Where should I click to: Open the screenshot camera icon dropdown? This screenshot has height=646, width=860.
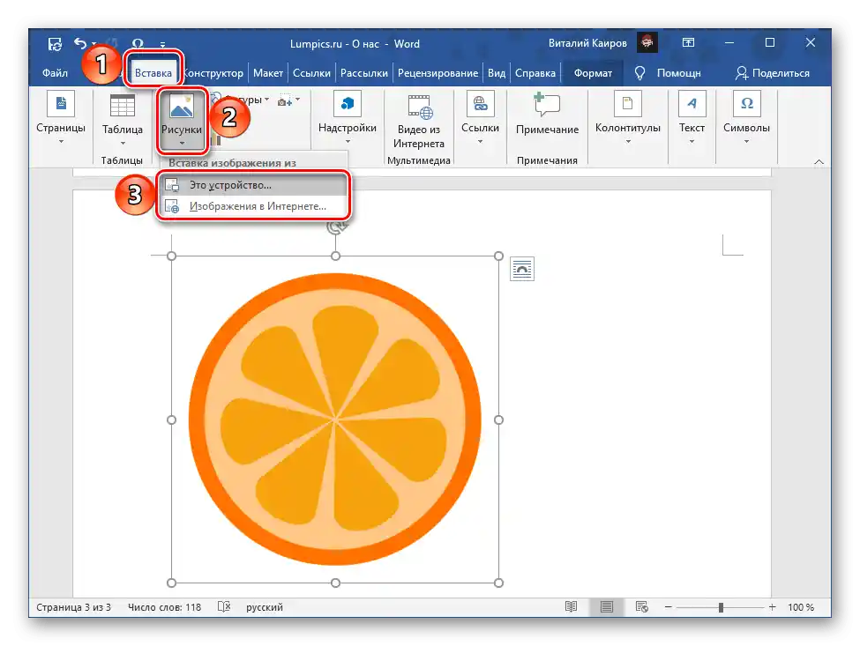coord(288,100)
